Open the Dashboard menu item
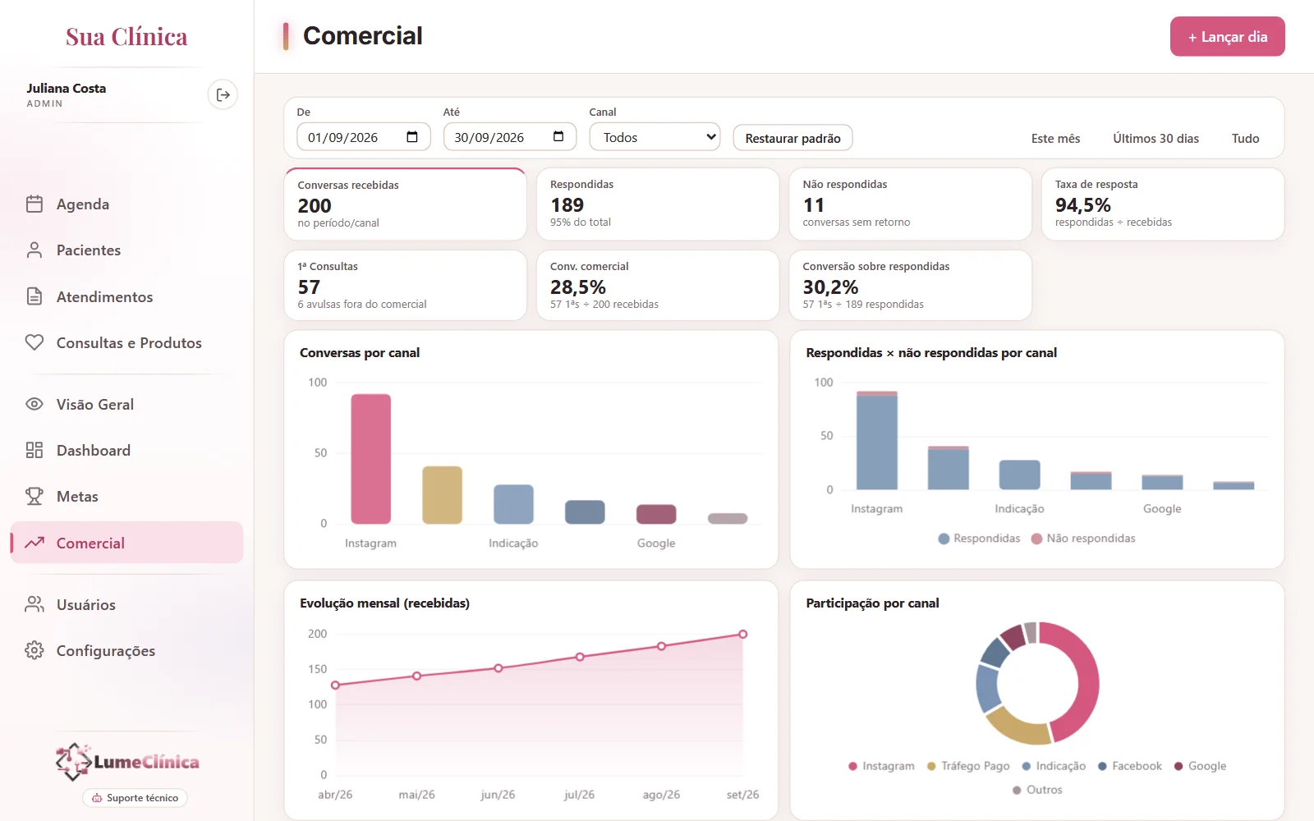 tap(94, 450)
